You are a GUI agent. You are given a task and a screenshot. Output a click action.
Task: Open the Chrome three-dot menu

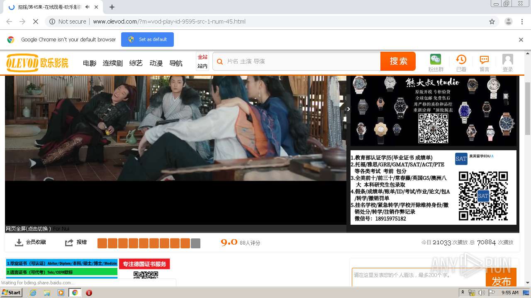pos(522,22)
